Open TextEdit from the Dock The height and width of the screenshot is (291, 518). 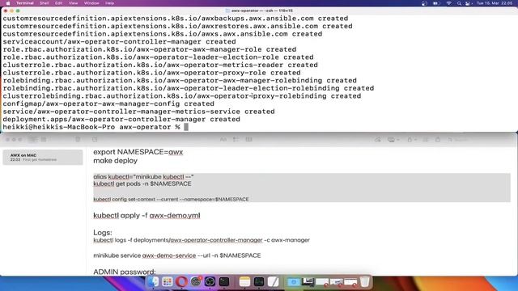coord(273,281)
